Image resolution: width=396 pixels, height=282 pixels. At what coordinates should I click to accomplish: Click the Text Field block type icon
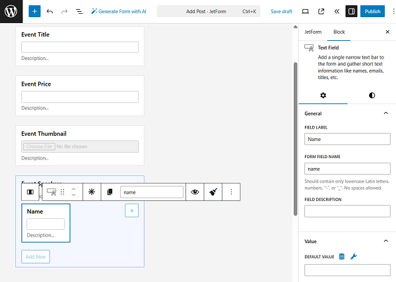[51, 192]
